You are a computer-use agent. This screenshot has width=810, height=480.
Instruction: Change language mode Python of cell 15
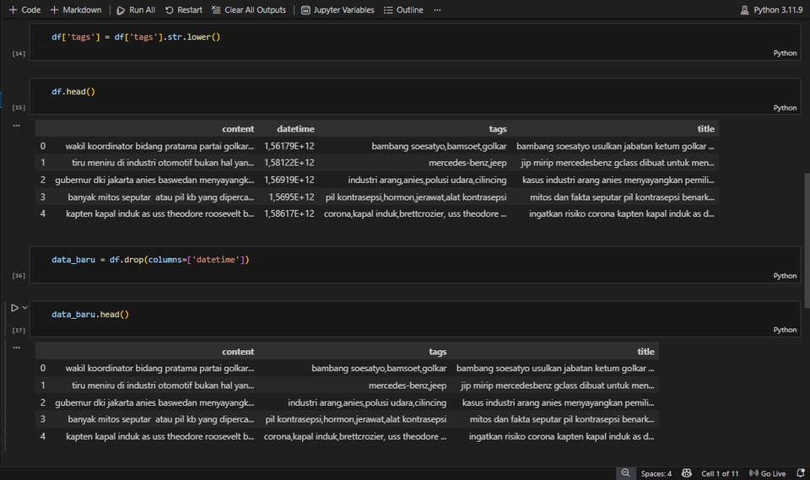click(x=785, y=108)
